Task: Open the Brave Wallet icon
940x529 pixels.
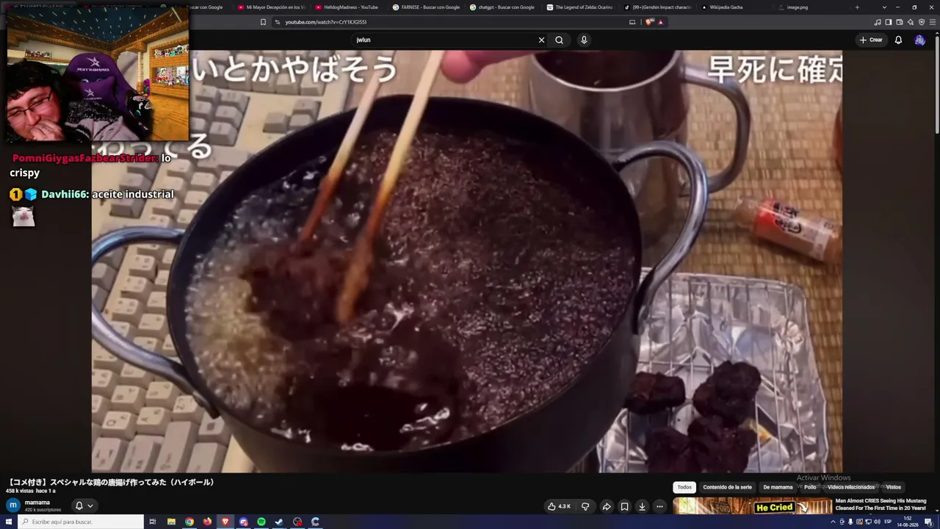Action: tap(900, 22)
